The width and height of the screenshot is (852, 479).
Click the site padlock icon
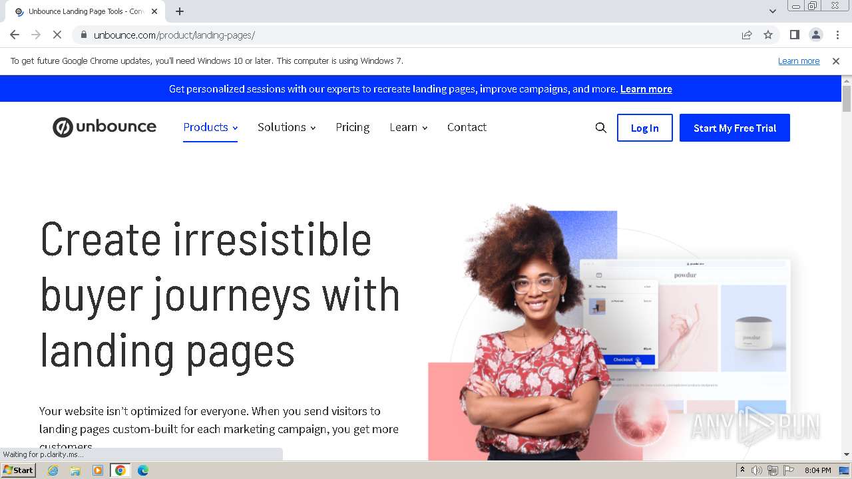click(83, 35)
